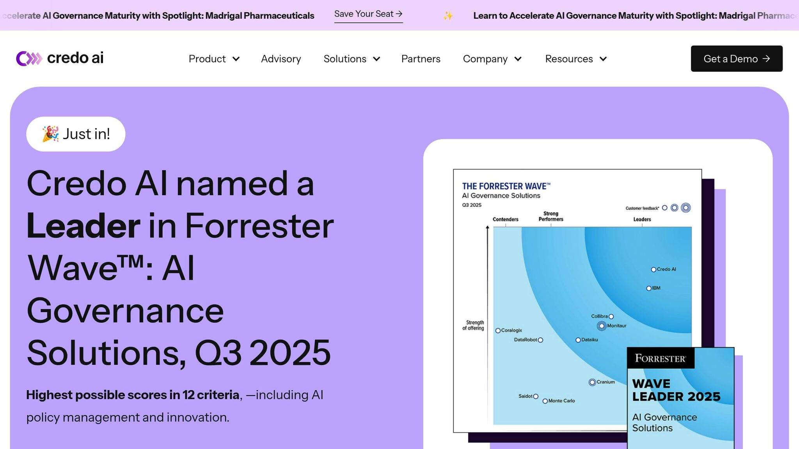This screenshot has width=799, height=449.
Task: Click the arrow icon in Get a Demo
Action: 766,58
